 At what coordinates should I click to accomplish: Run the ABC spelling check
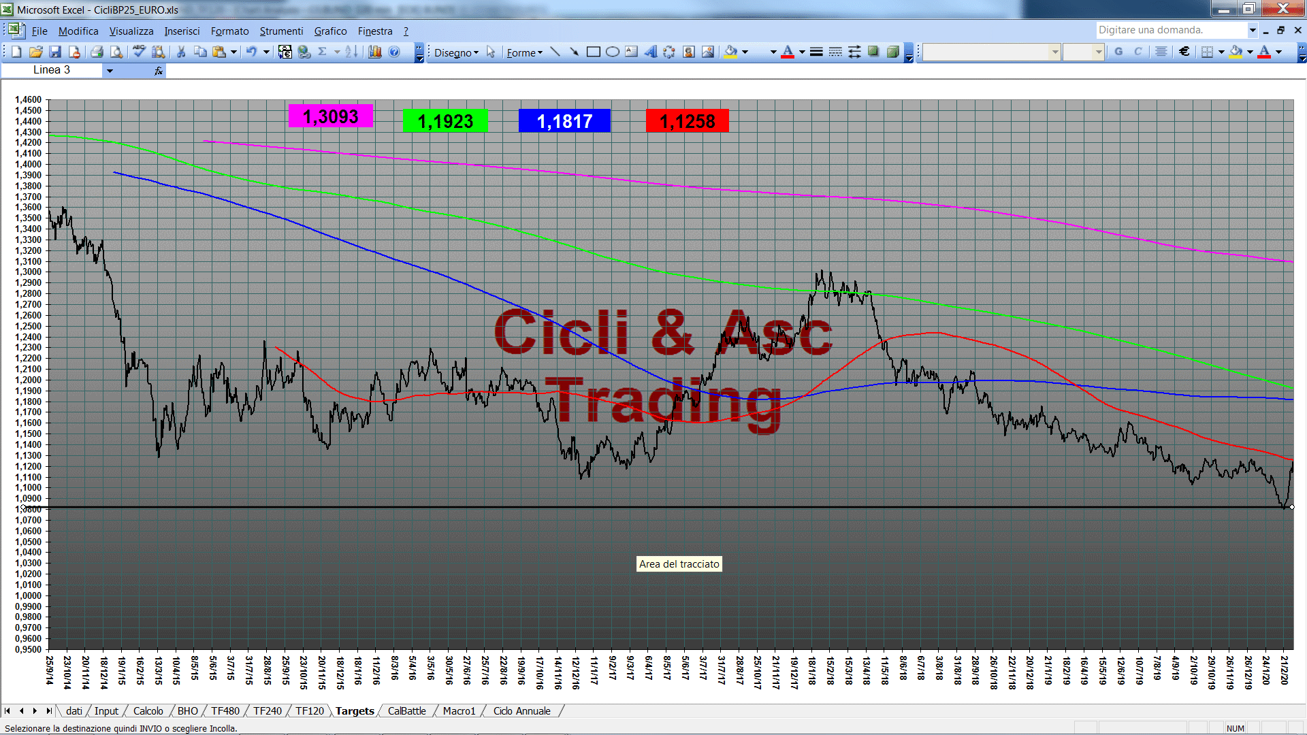coord(139,52)
